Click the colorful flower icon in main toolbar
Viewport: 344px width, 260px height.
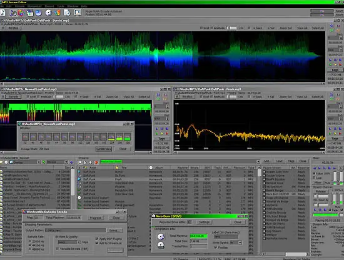(21, 12)
